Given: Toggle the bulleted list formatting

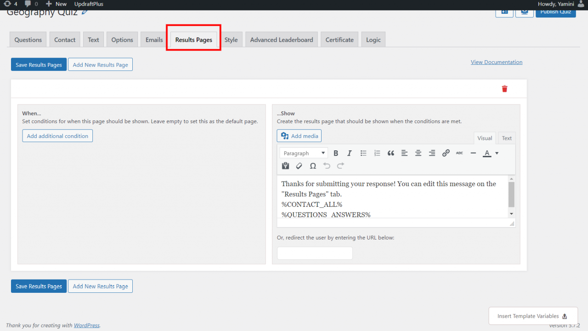Looking at the screenshot, I should click(x=363, y=153).
